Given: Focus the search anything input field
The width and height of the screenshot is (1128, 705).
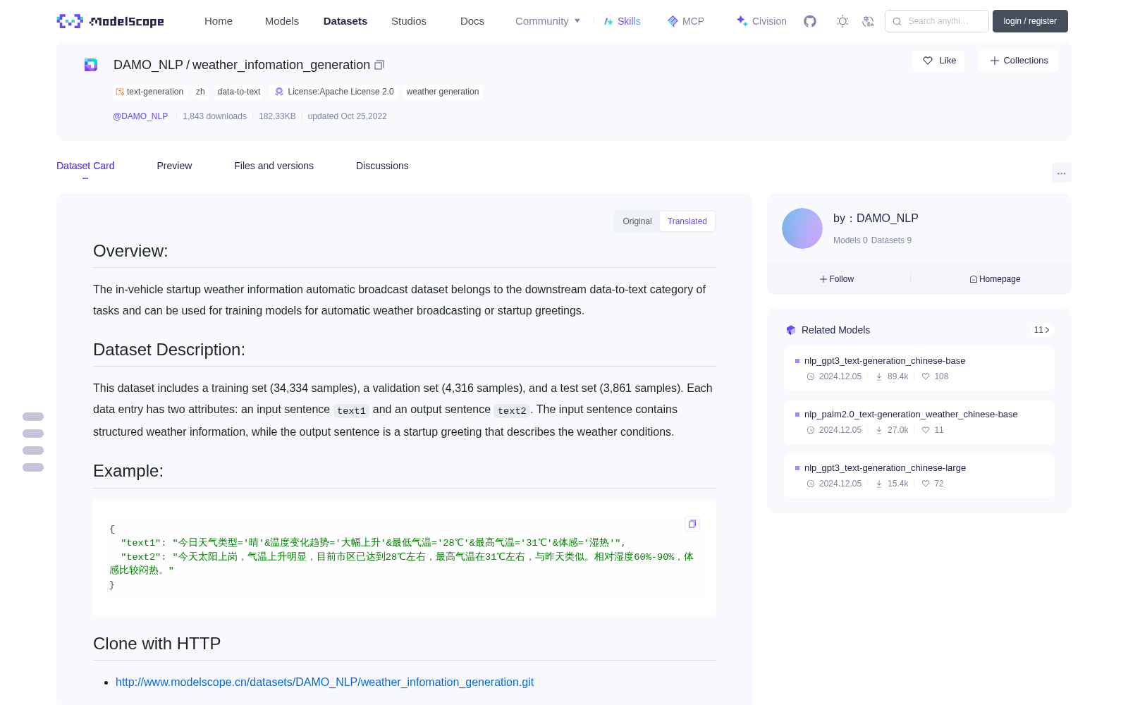Looking at the screenshot, I should pos(937,21).
